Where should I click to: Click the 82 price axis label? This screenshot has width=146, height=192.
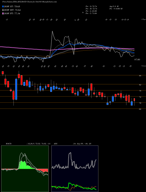[x=140, y=85]
